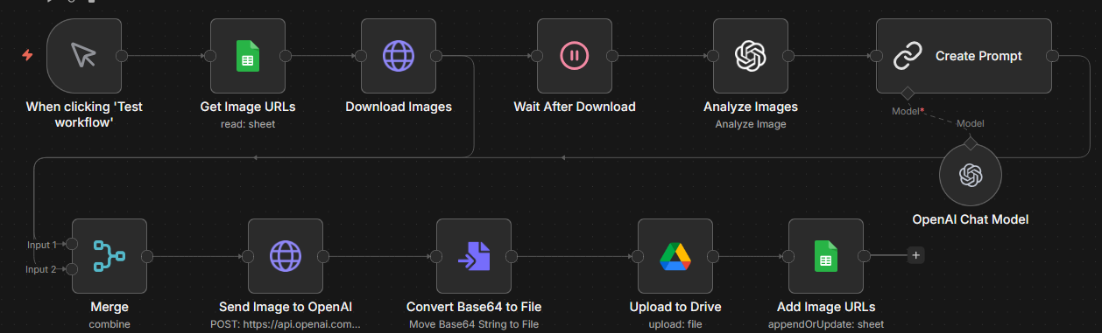
Task: Open the Add Image URLs sheets node
Action: [x=826, y=255]
